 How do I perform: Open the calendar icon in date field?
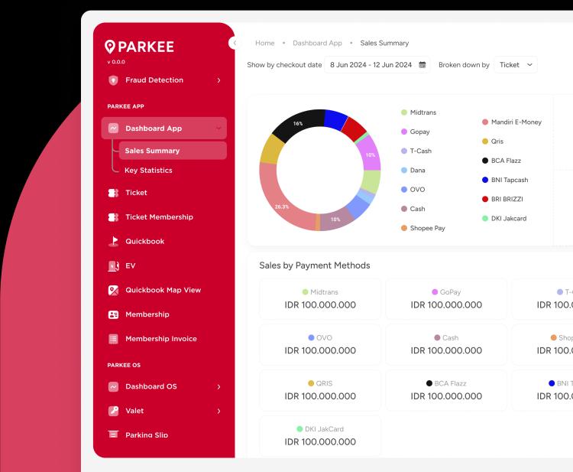point(422,65)
